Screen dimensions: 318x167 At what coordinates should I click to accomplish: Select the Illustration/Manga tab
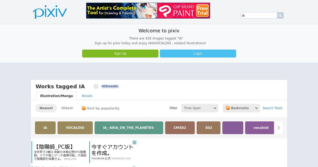56,96
